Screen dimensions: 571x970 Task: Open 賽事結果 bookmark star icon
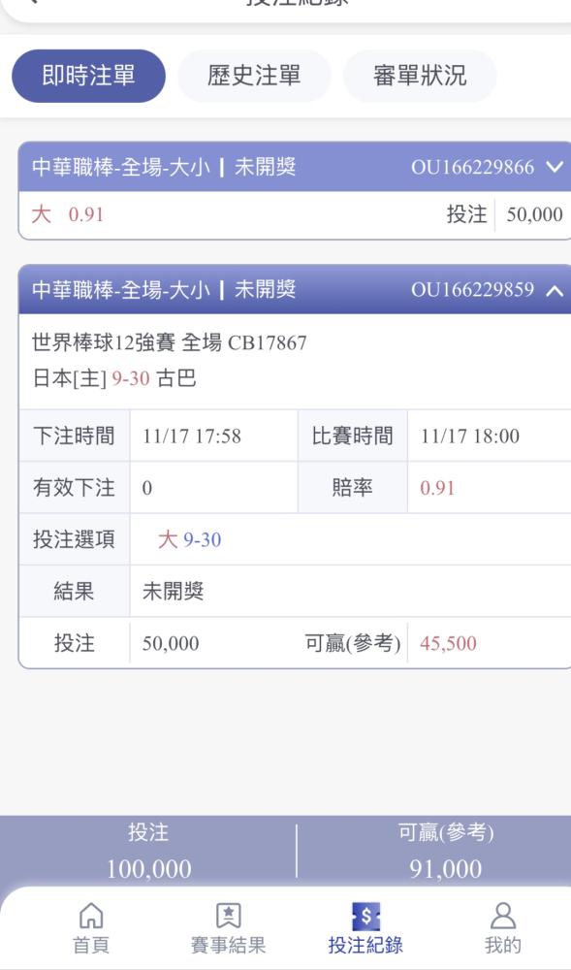228,915
